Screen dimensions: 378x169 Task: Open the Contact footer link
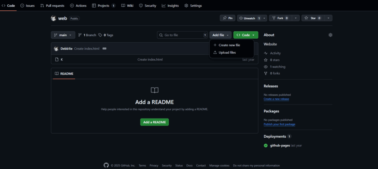click(x=201, y=165)
